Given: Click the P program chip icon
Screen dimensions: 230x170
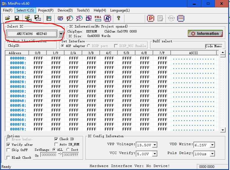Looking at the screenshot, I should pyautogui.click(x=150, y=18).
